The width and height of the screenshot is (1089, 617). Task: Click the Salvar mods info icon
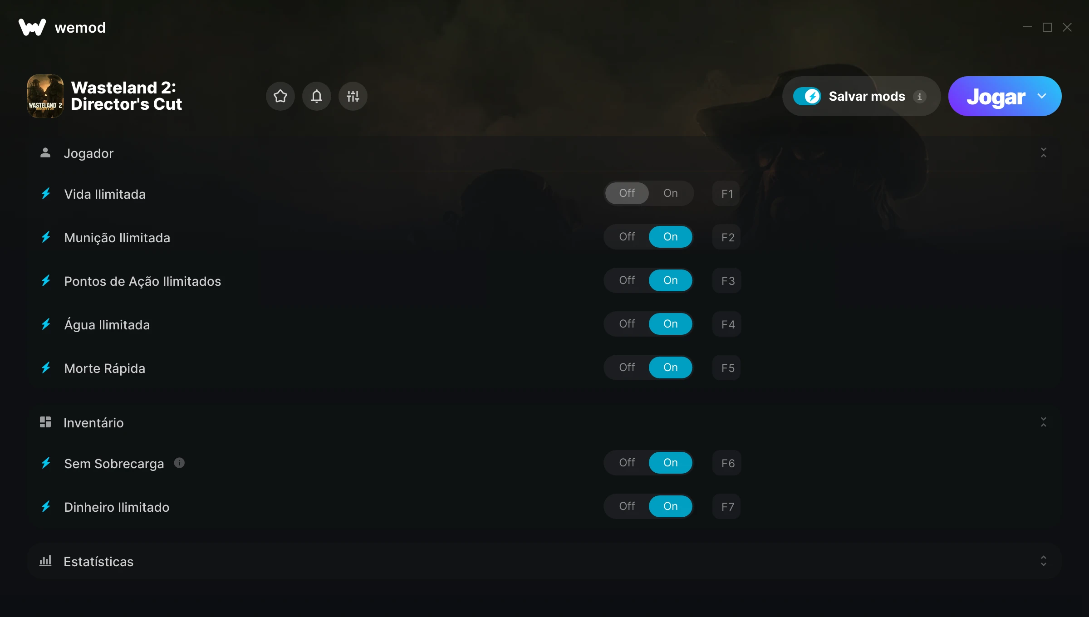coord(920,97)
